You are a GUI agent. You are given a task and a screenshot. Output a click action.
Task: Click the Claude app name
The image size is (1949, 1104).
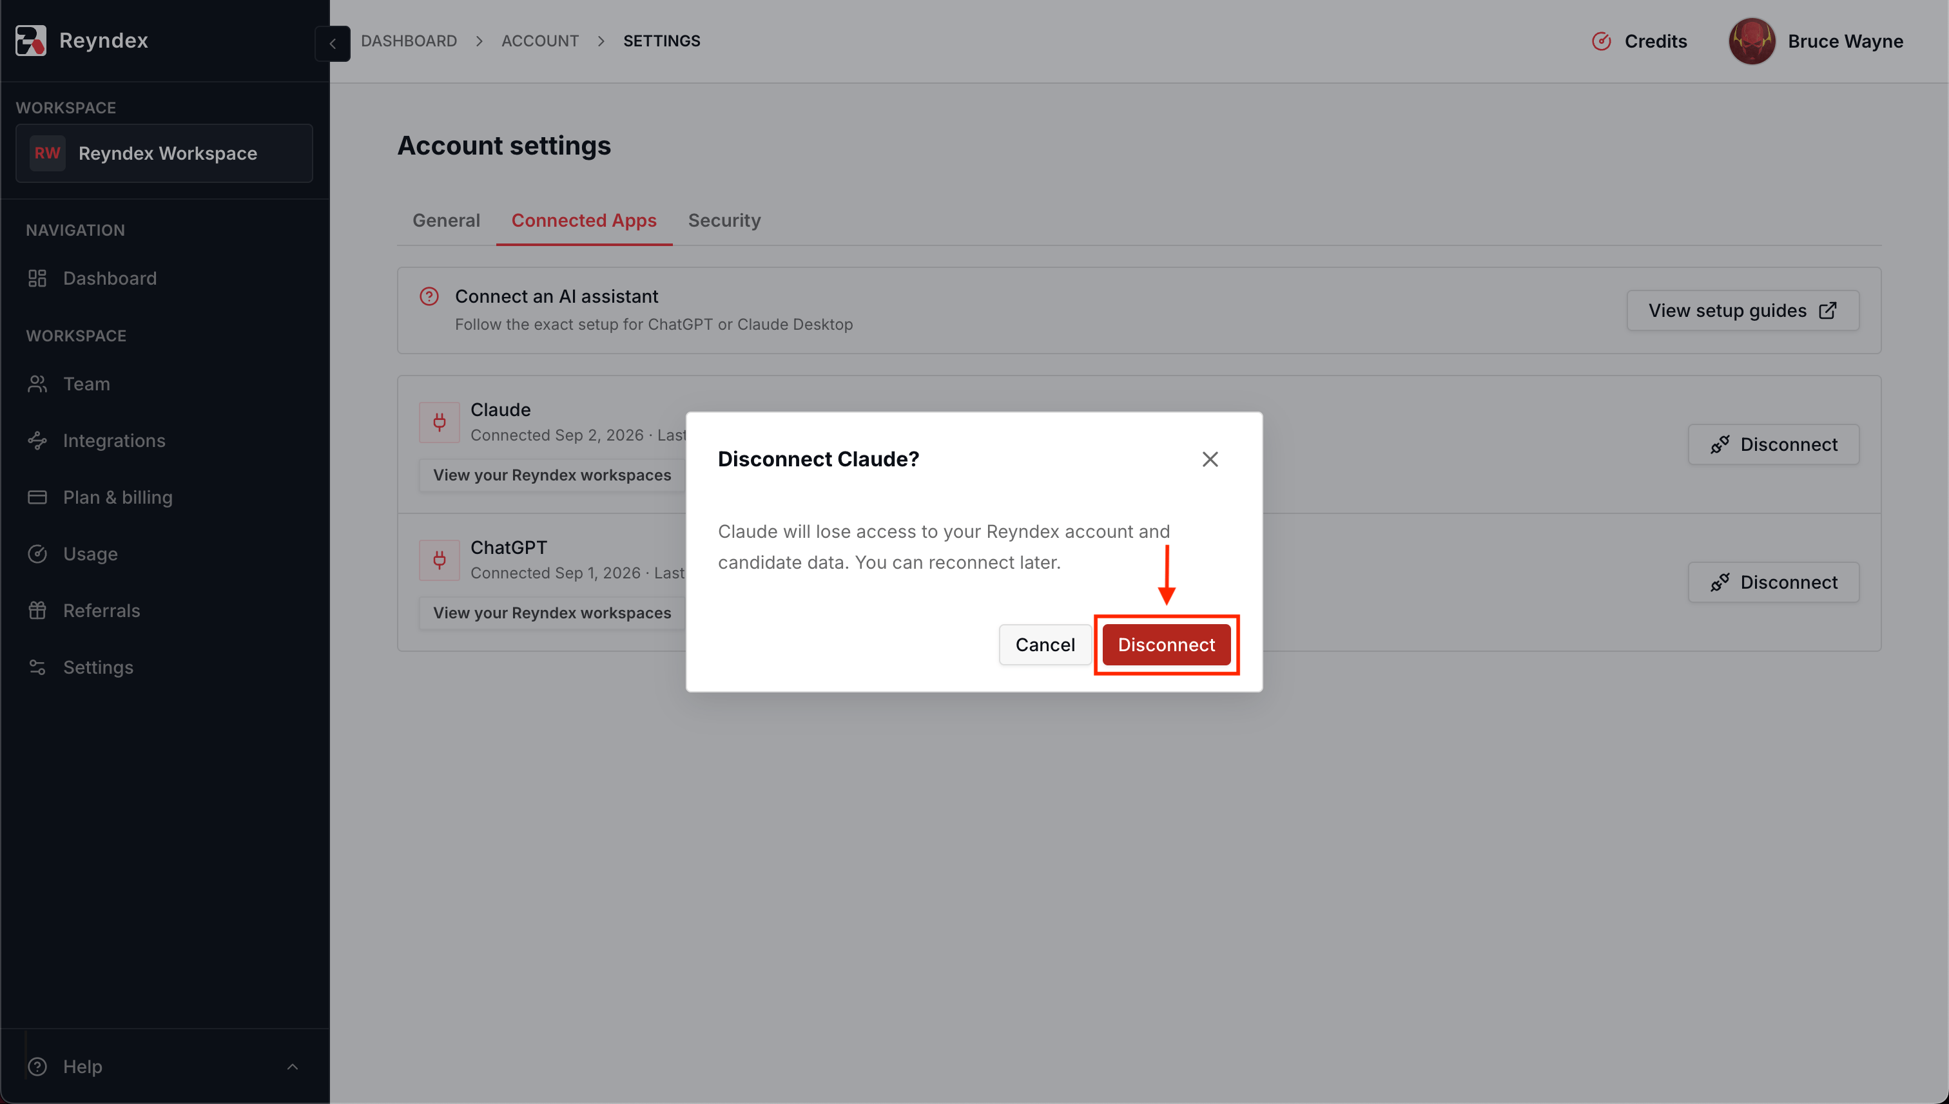point(500,410)
